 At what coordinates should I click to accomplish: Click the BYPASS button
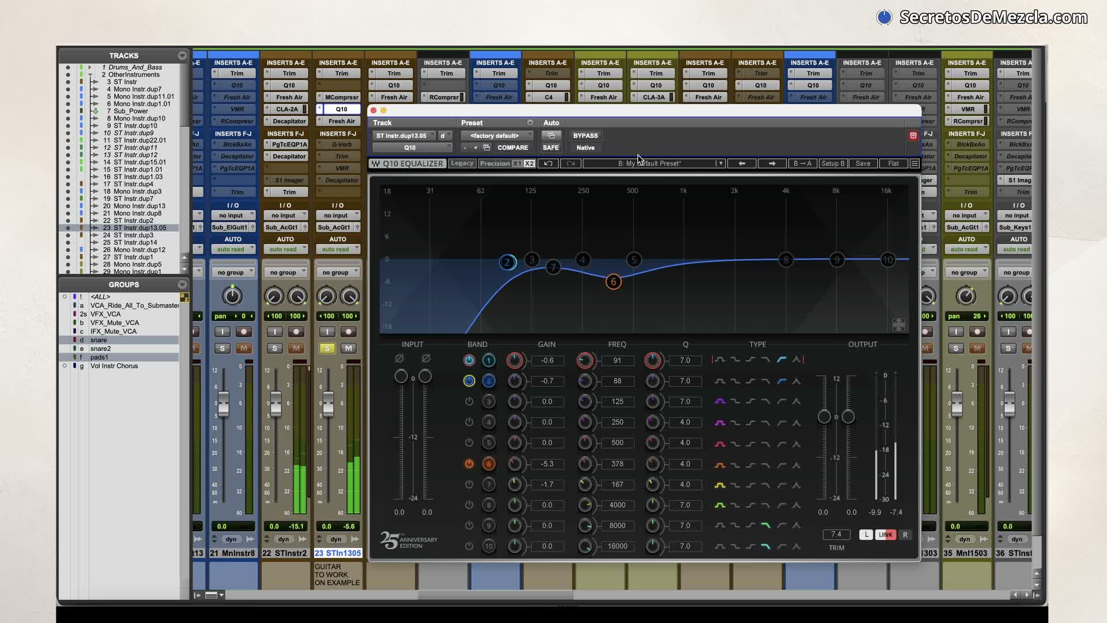point(585,136)
